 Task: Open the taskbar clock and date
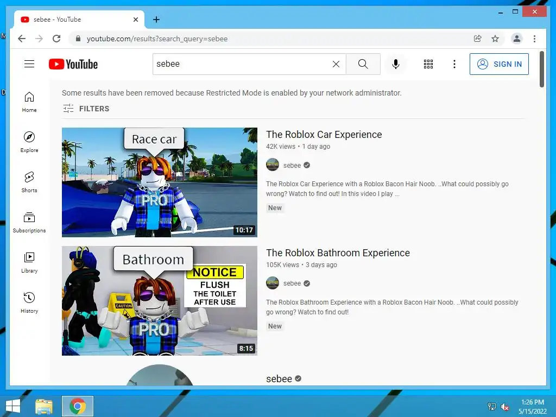point(532,407)
